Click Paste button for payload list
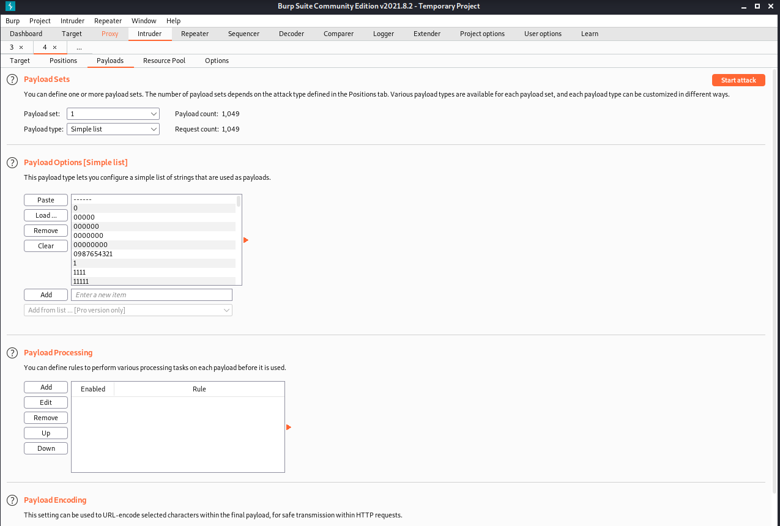Viewport: 780px width, 526px height. tap(46, 200)
